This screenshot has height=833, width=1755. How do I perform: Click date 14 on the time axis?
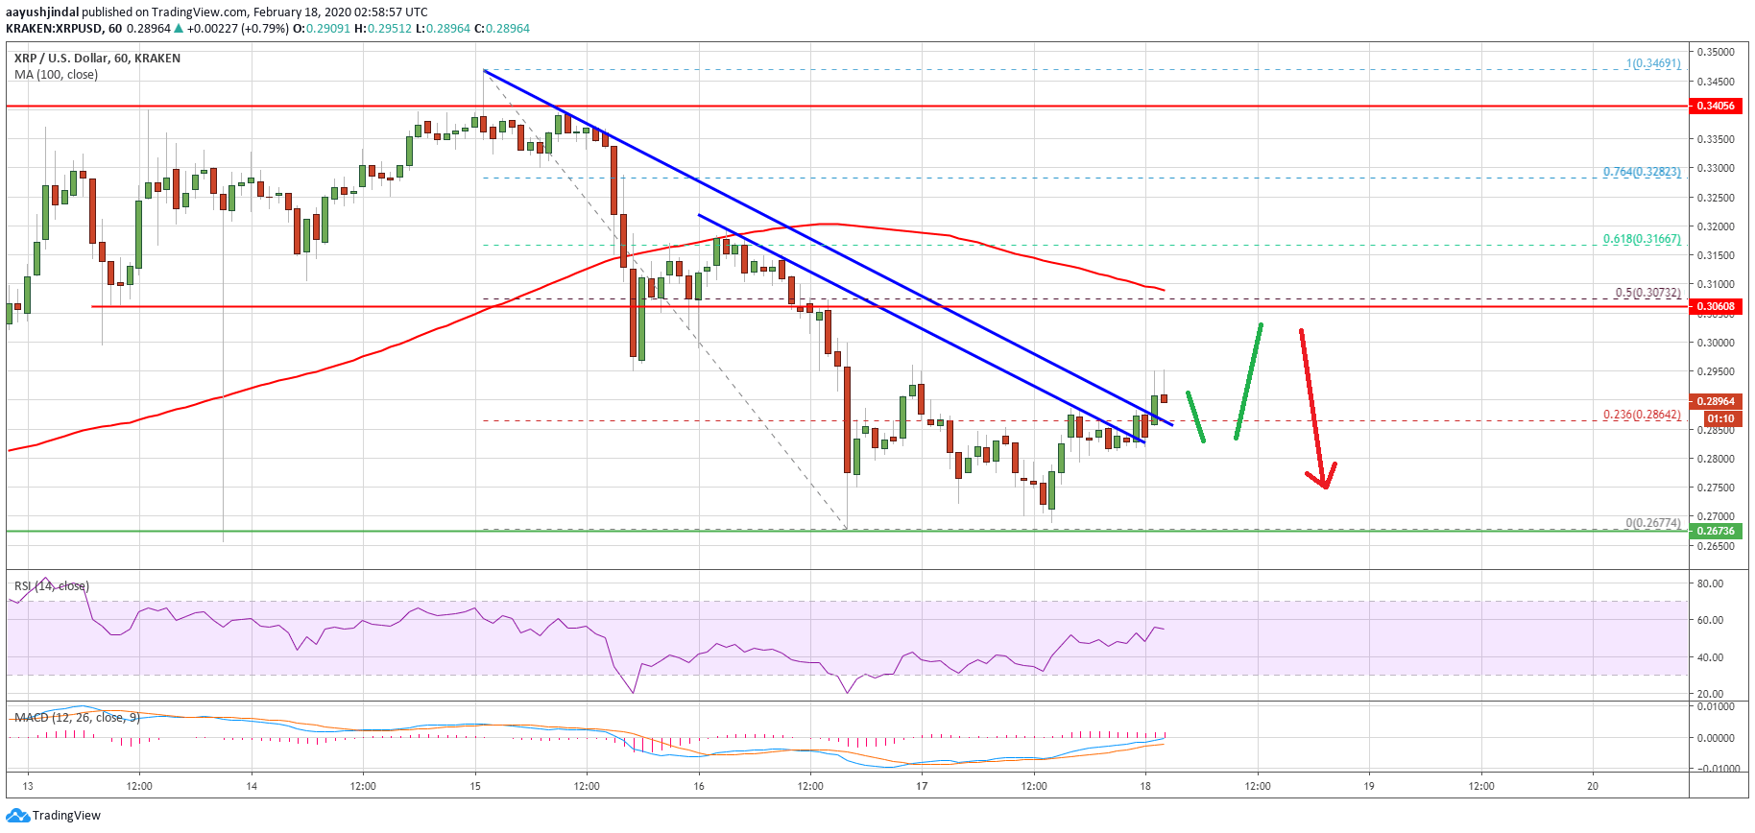click(x=252, y=786)
